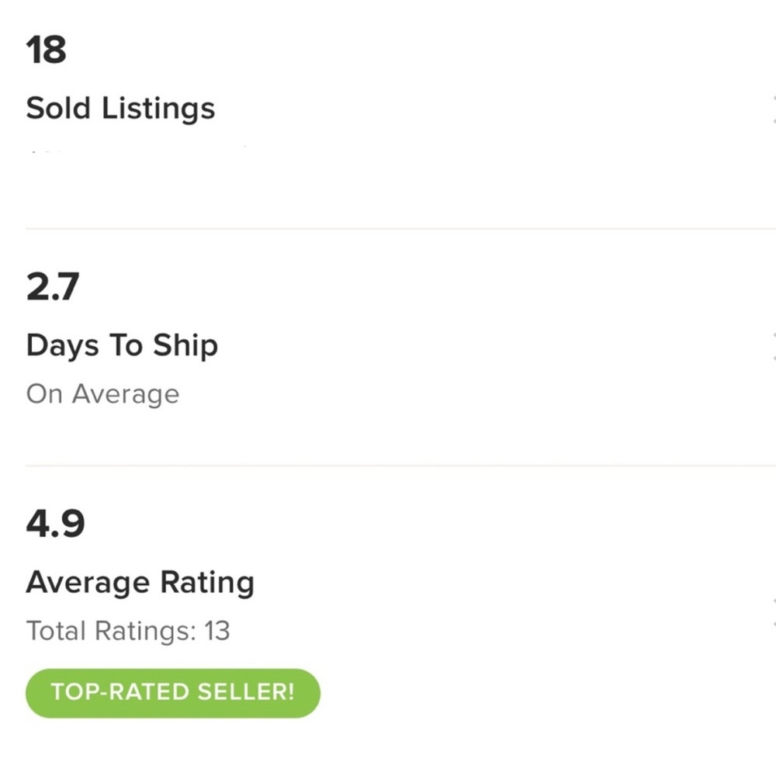Click the 4.9 rating value
776x776 pixels.
tap(55, 525)
